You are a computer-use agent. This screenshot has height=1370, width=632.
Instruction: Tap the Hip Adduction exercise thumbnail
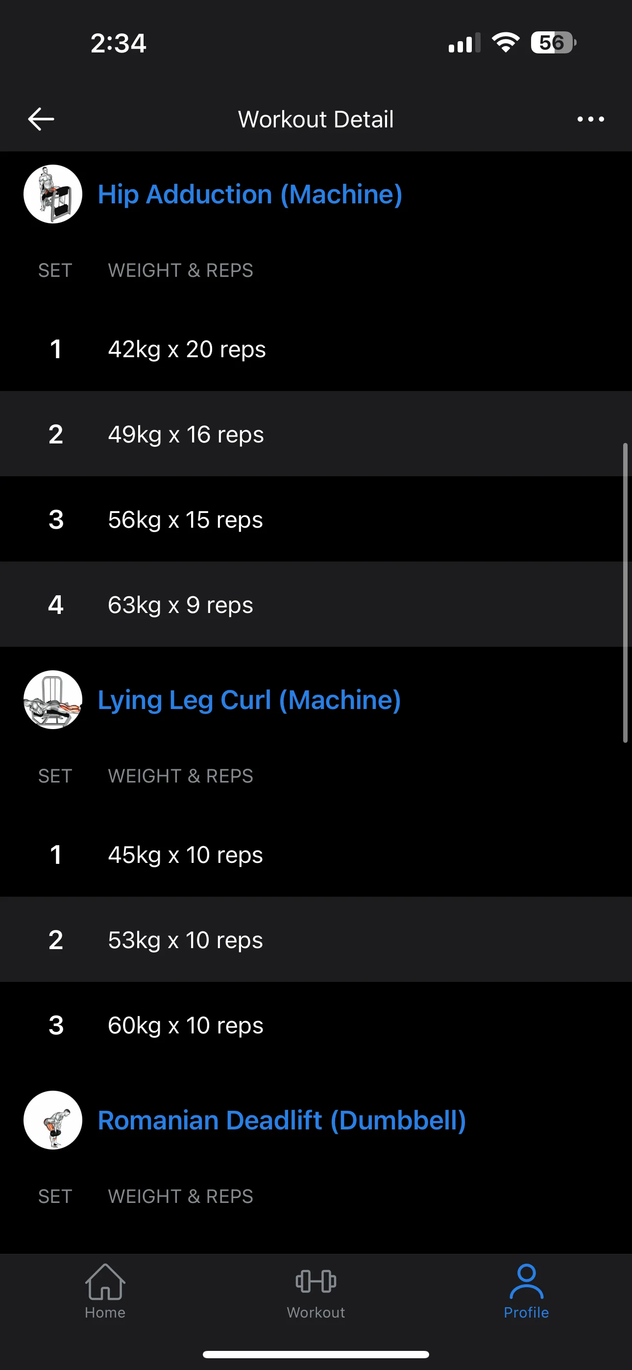pyautogui.click(x=53, y=194)
